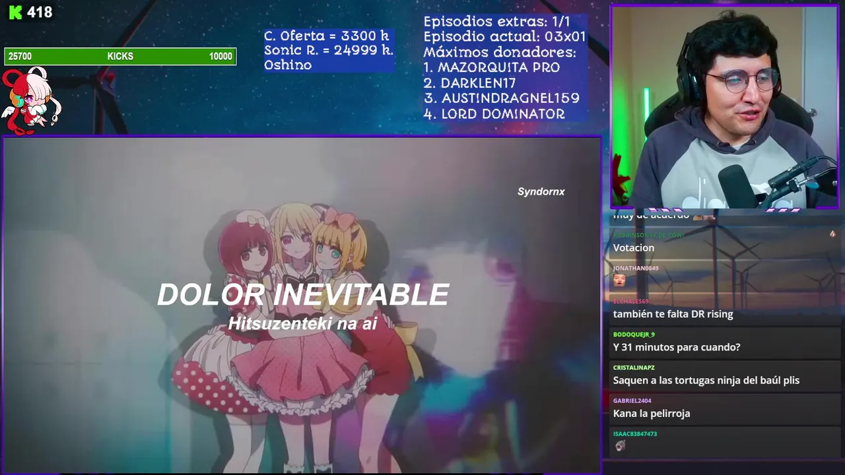
Task: Click the 'DOLOR INEVITABLE' subtitle text
Action: [303, 295]
